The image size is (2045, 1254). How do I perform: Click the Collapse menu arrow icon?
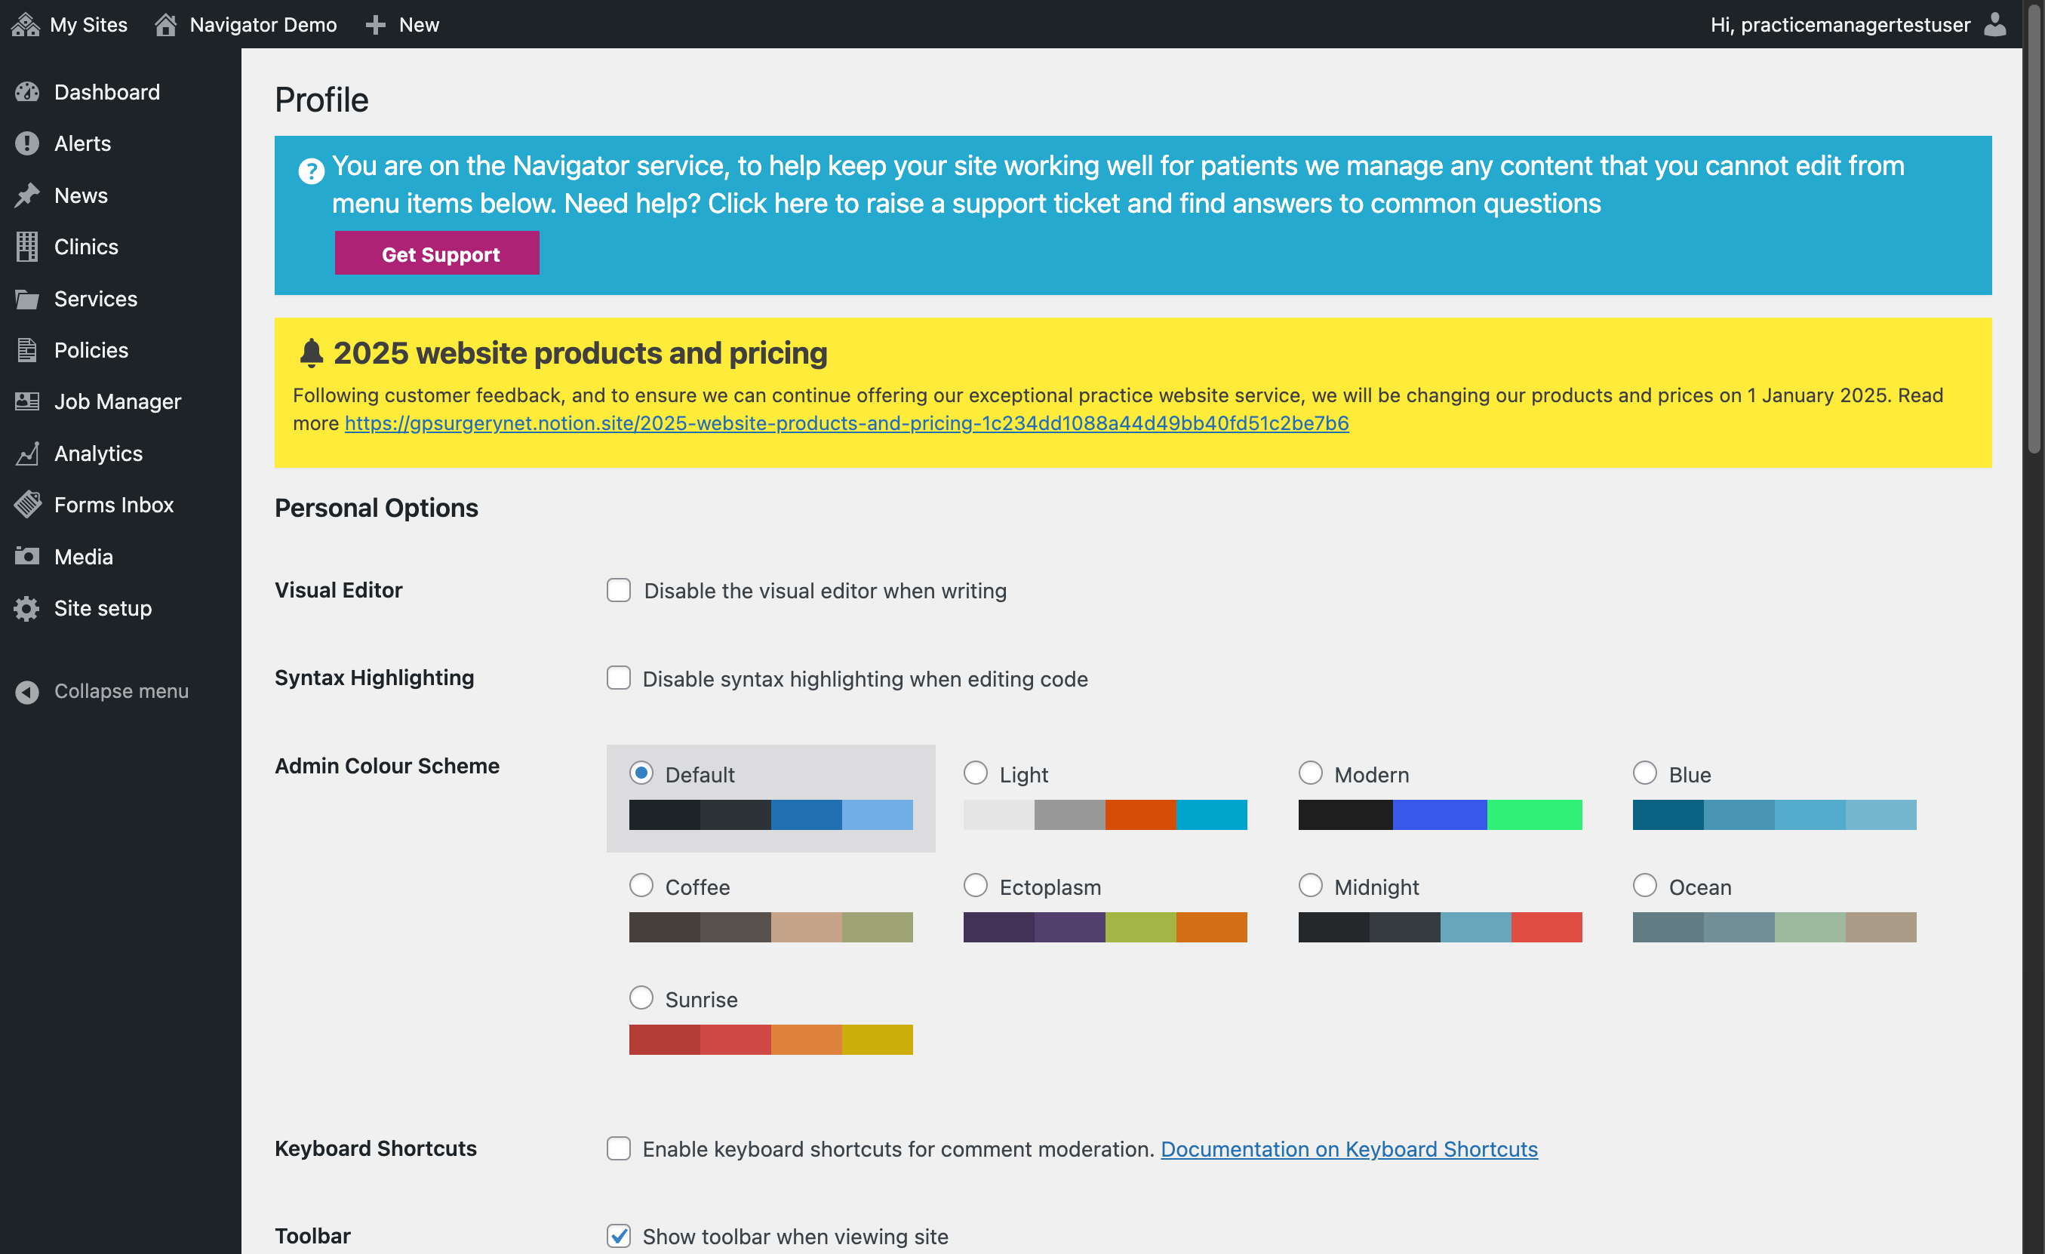[x=26, y=691]
